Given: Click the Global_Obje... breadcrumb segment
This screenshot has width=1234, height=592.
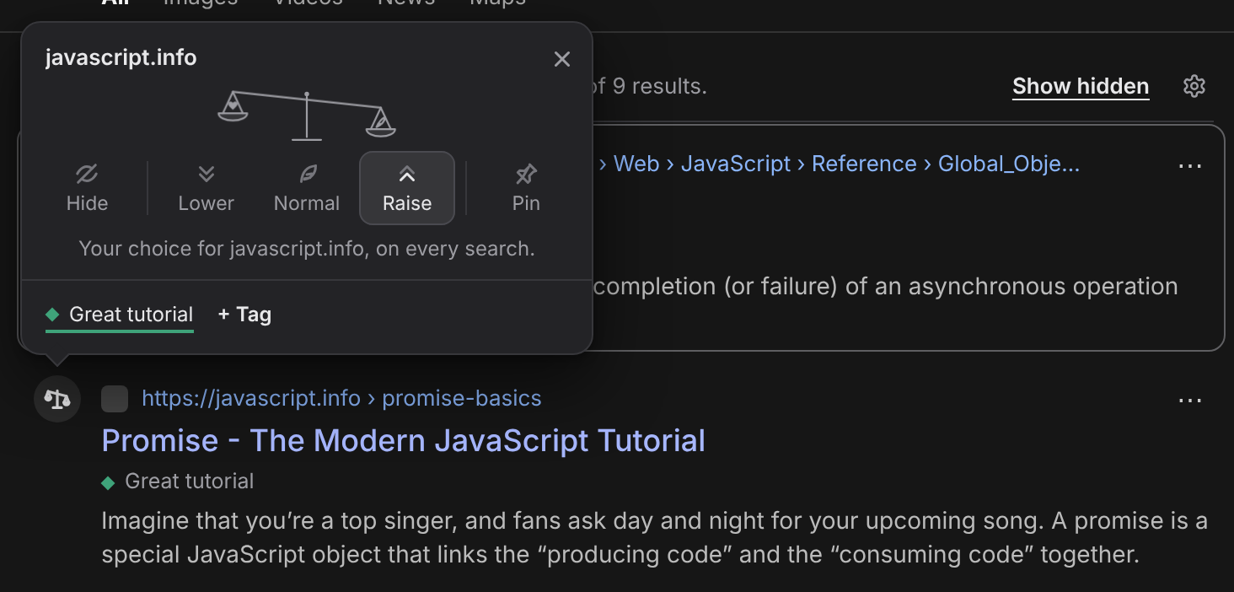Looking at the screenshot, I should tap(1009, 164).
